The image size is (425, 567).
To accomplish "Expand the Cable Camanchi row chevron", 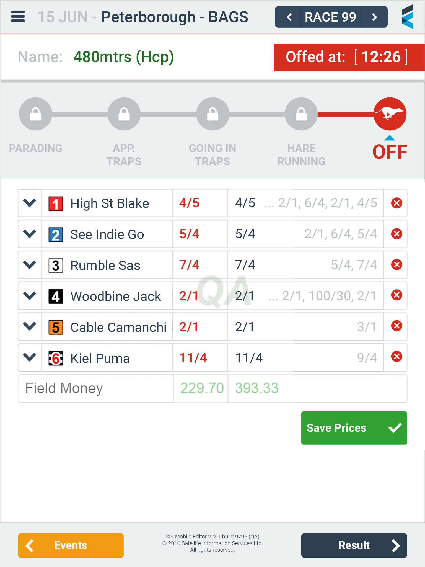I will [x=30, y=326].
